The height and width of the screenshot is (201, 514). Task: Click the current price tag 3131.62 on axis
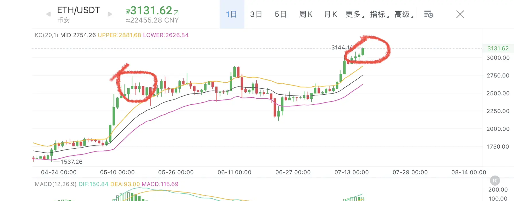(x=498, y=48)
